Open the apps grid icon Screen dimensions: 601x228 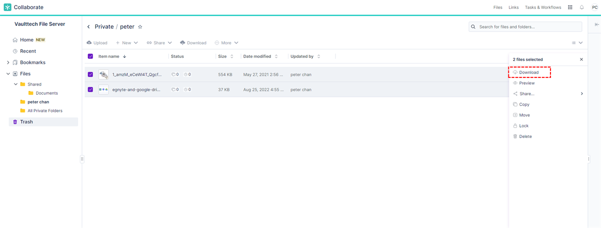tap(570, 7)
